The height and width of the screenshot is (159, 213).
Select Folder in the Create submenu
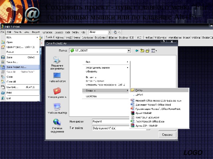(139, 90)
